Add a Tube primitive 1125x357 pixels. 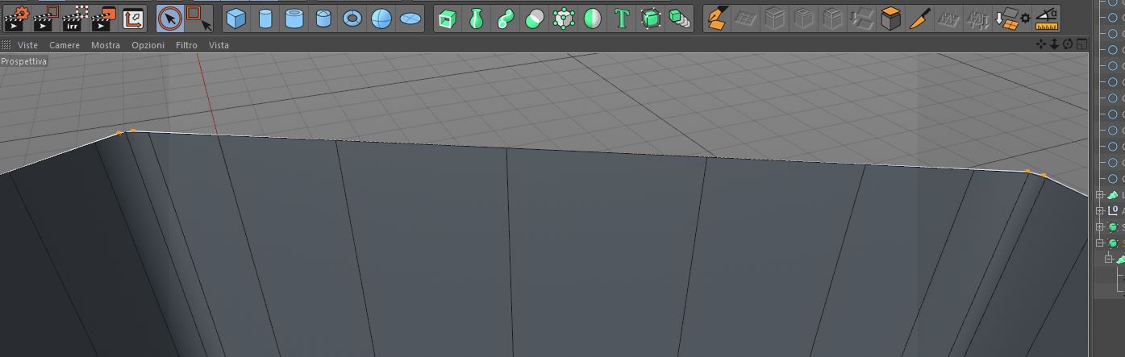coord(294,18)
